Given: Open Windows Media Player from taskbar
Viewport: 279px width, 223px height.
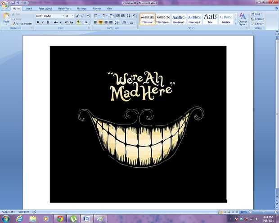Looking at the screenshot, I should (x=46, y=219).
